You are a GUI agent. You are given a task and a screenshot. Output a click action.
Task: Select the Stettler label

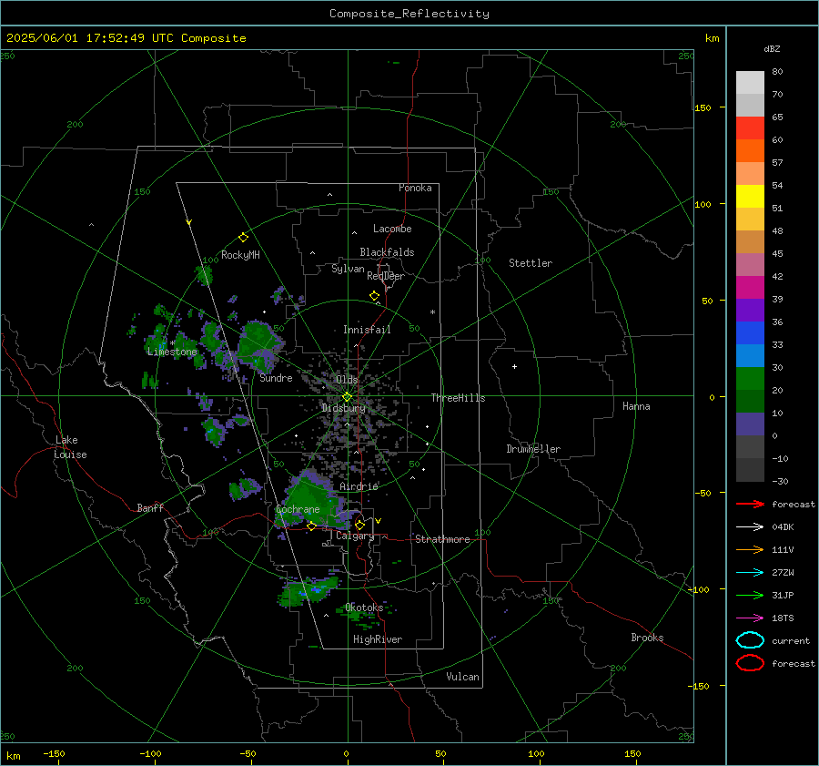(x=531, y=263)
